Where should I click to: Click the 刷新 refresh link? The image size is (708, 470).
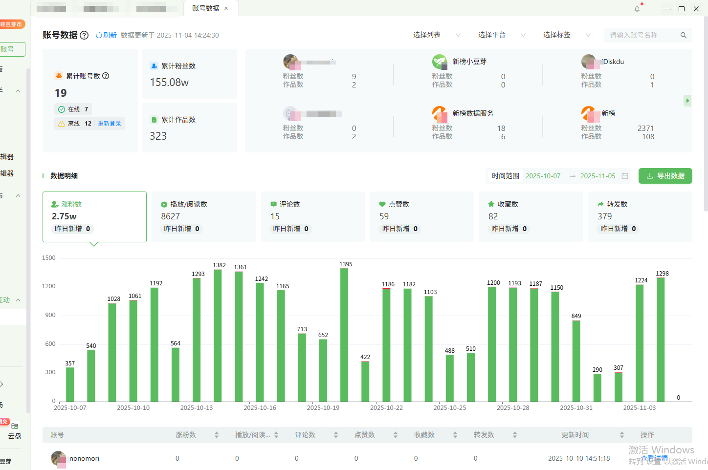107,35
